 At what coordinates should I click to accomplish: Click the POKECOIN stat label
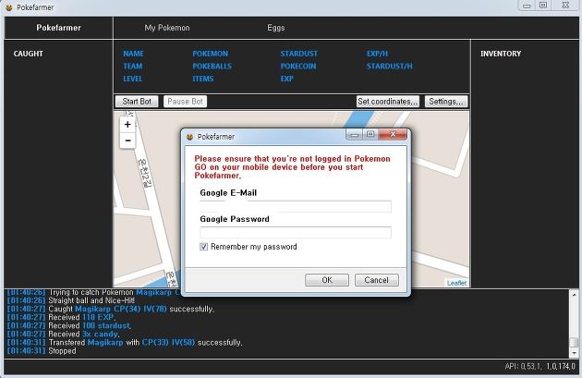coord(298,67)
